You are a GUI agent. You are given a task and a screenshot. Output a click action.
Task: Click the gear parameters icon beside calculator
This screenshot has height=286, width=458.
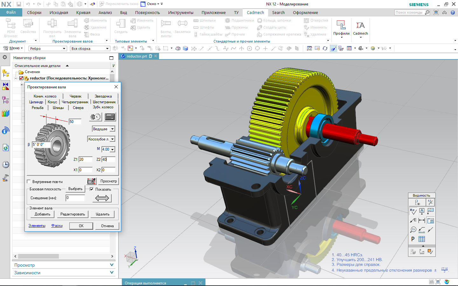95,117
